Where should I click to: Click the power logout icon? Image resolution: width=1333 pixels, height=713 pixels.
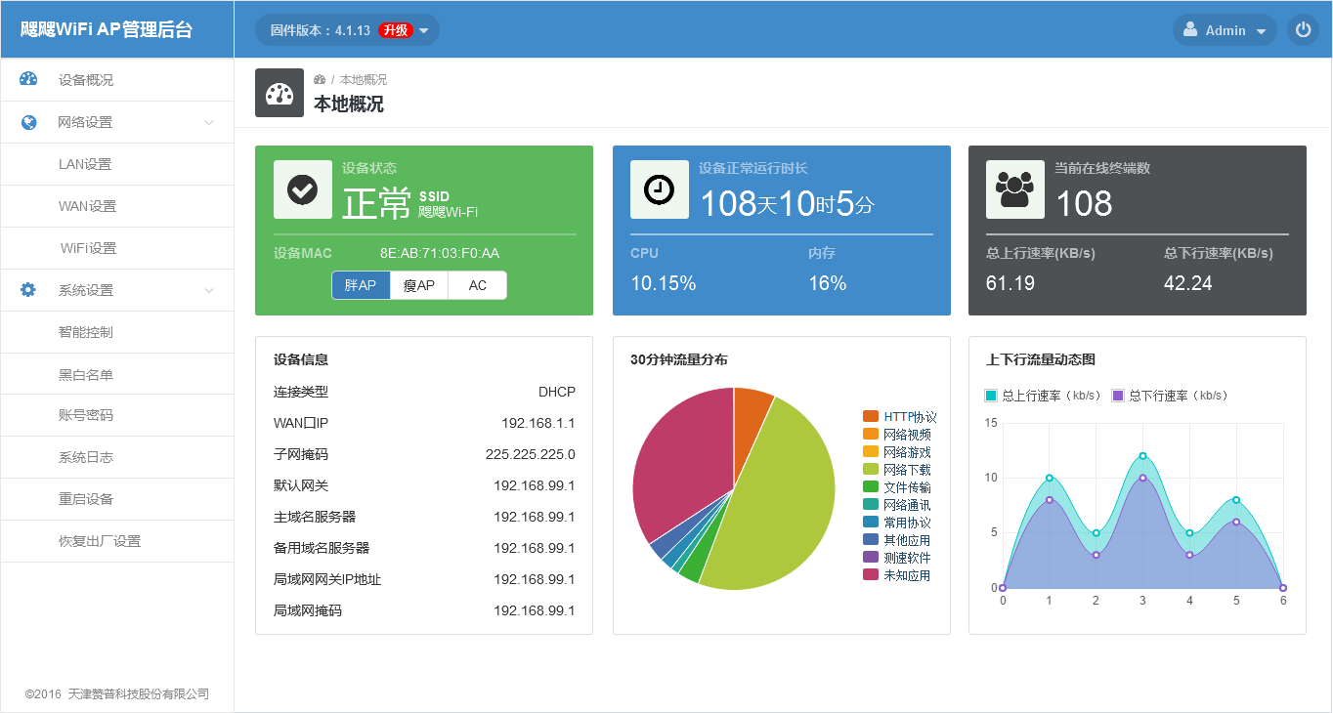coord(1303,30)
